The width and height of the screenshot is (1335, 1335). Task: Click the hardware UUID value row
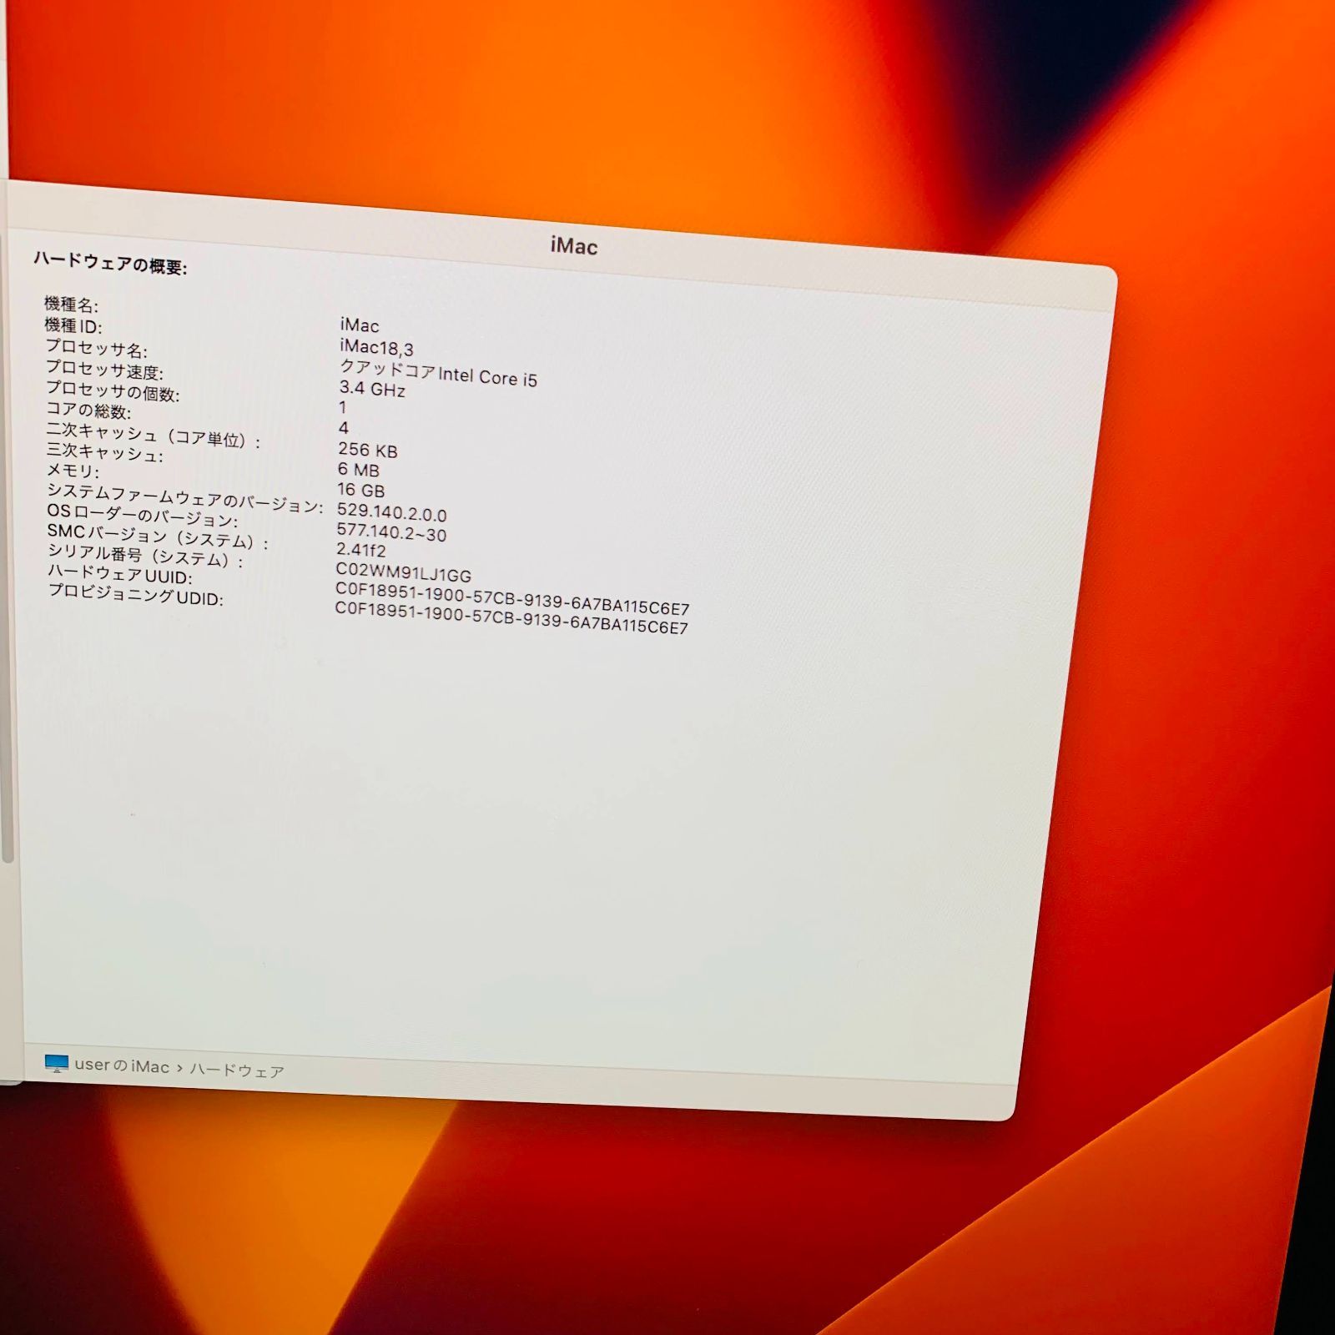coord(512,597)
